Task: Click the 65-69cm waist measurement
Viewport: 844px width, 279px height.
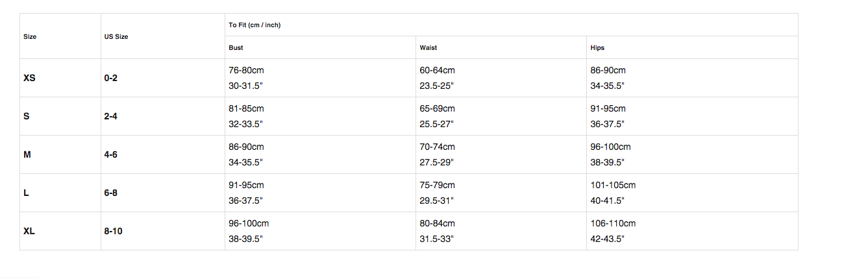Action: coord(437,108)
